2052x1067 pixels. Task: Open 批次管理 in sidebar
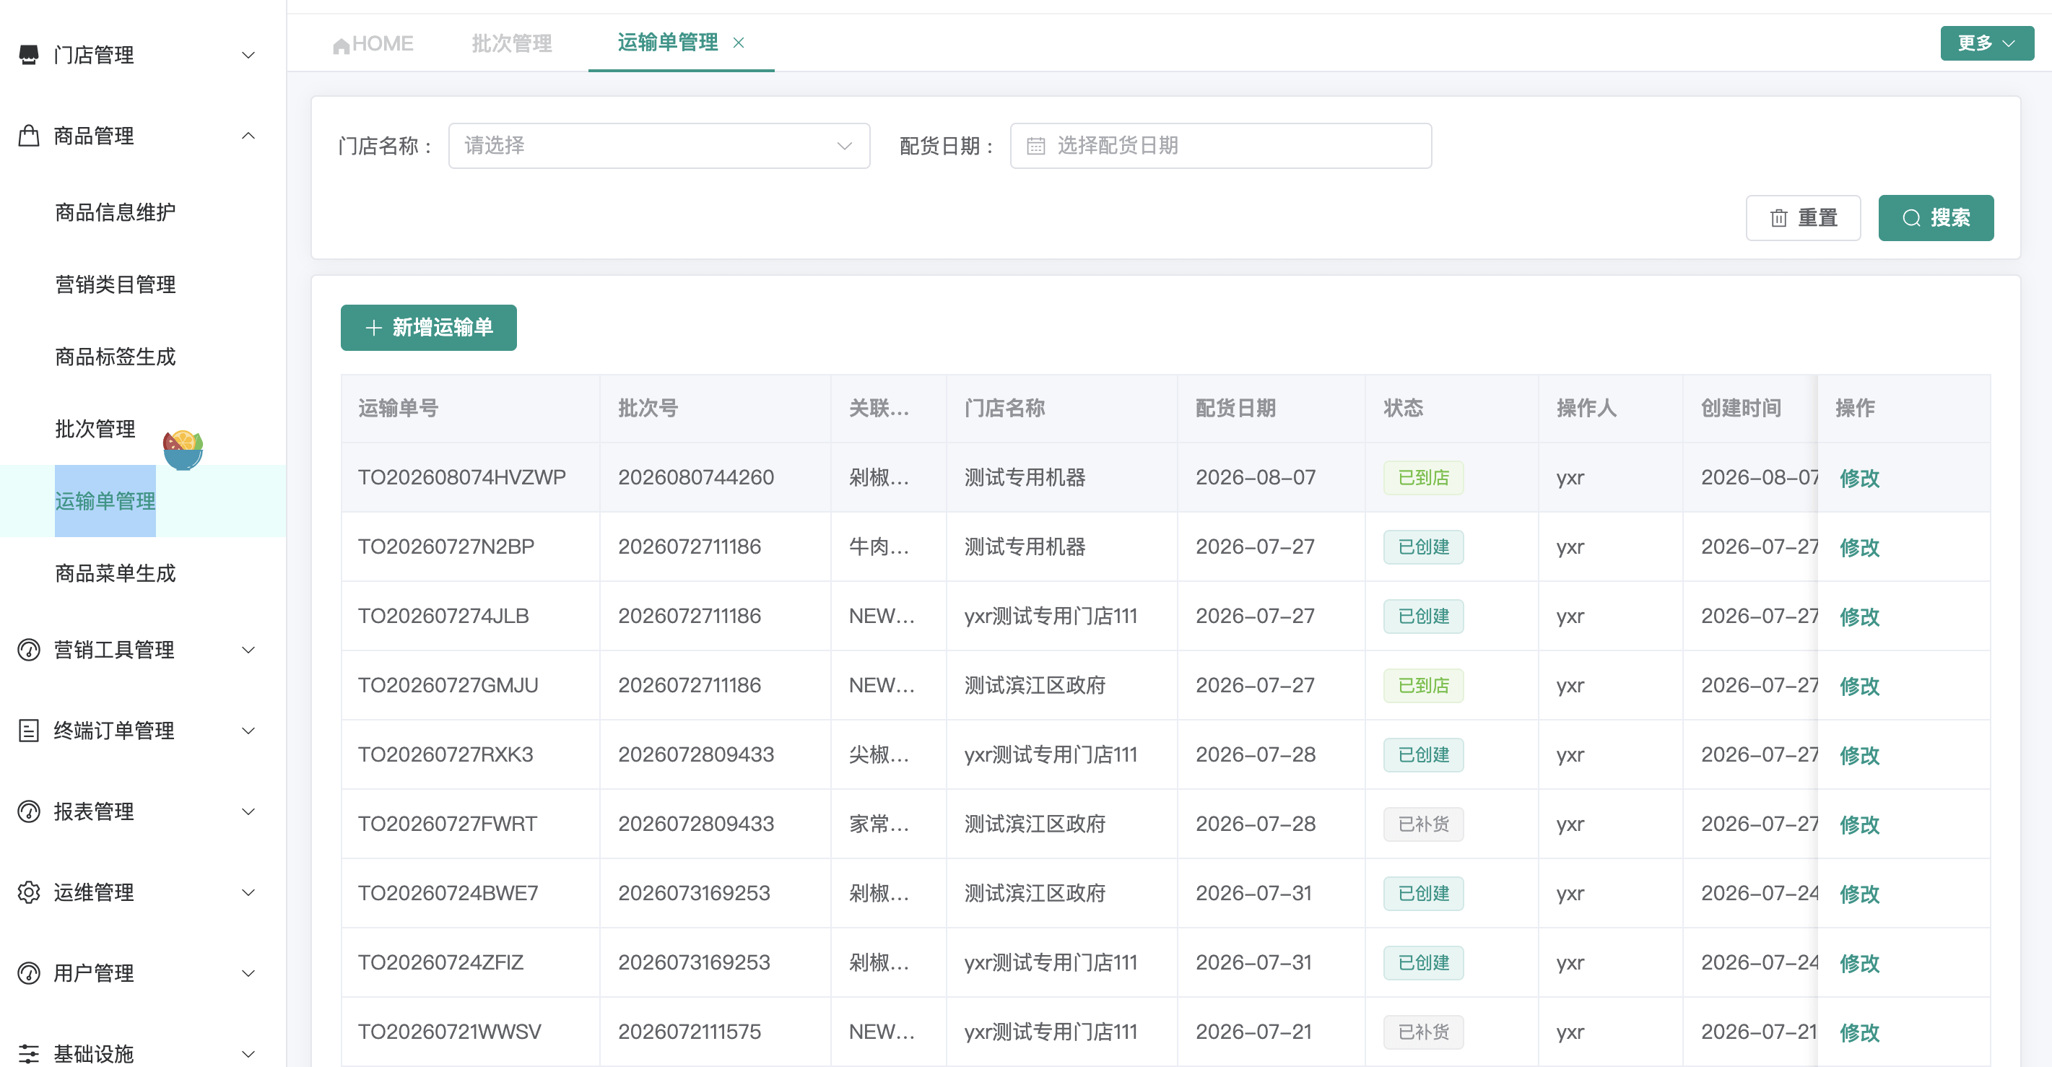[x=95, y=430]
